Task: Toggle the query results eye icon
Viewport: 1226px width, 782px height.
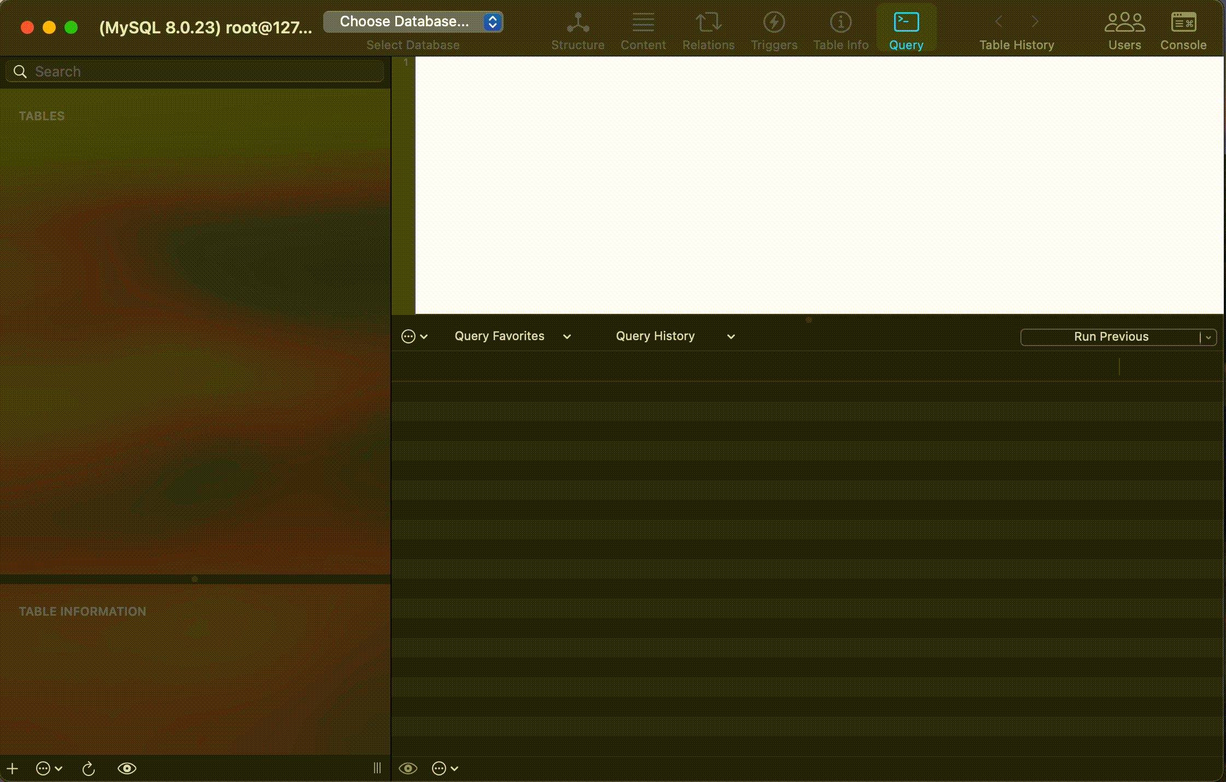Action: 408,769
